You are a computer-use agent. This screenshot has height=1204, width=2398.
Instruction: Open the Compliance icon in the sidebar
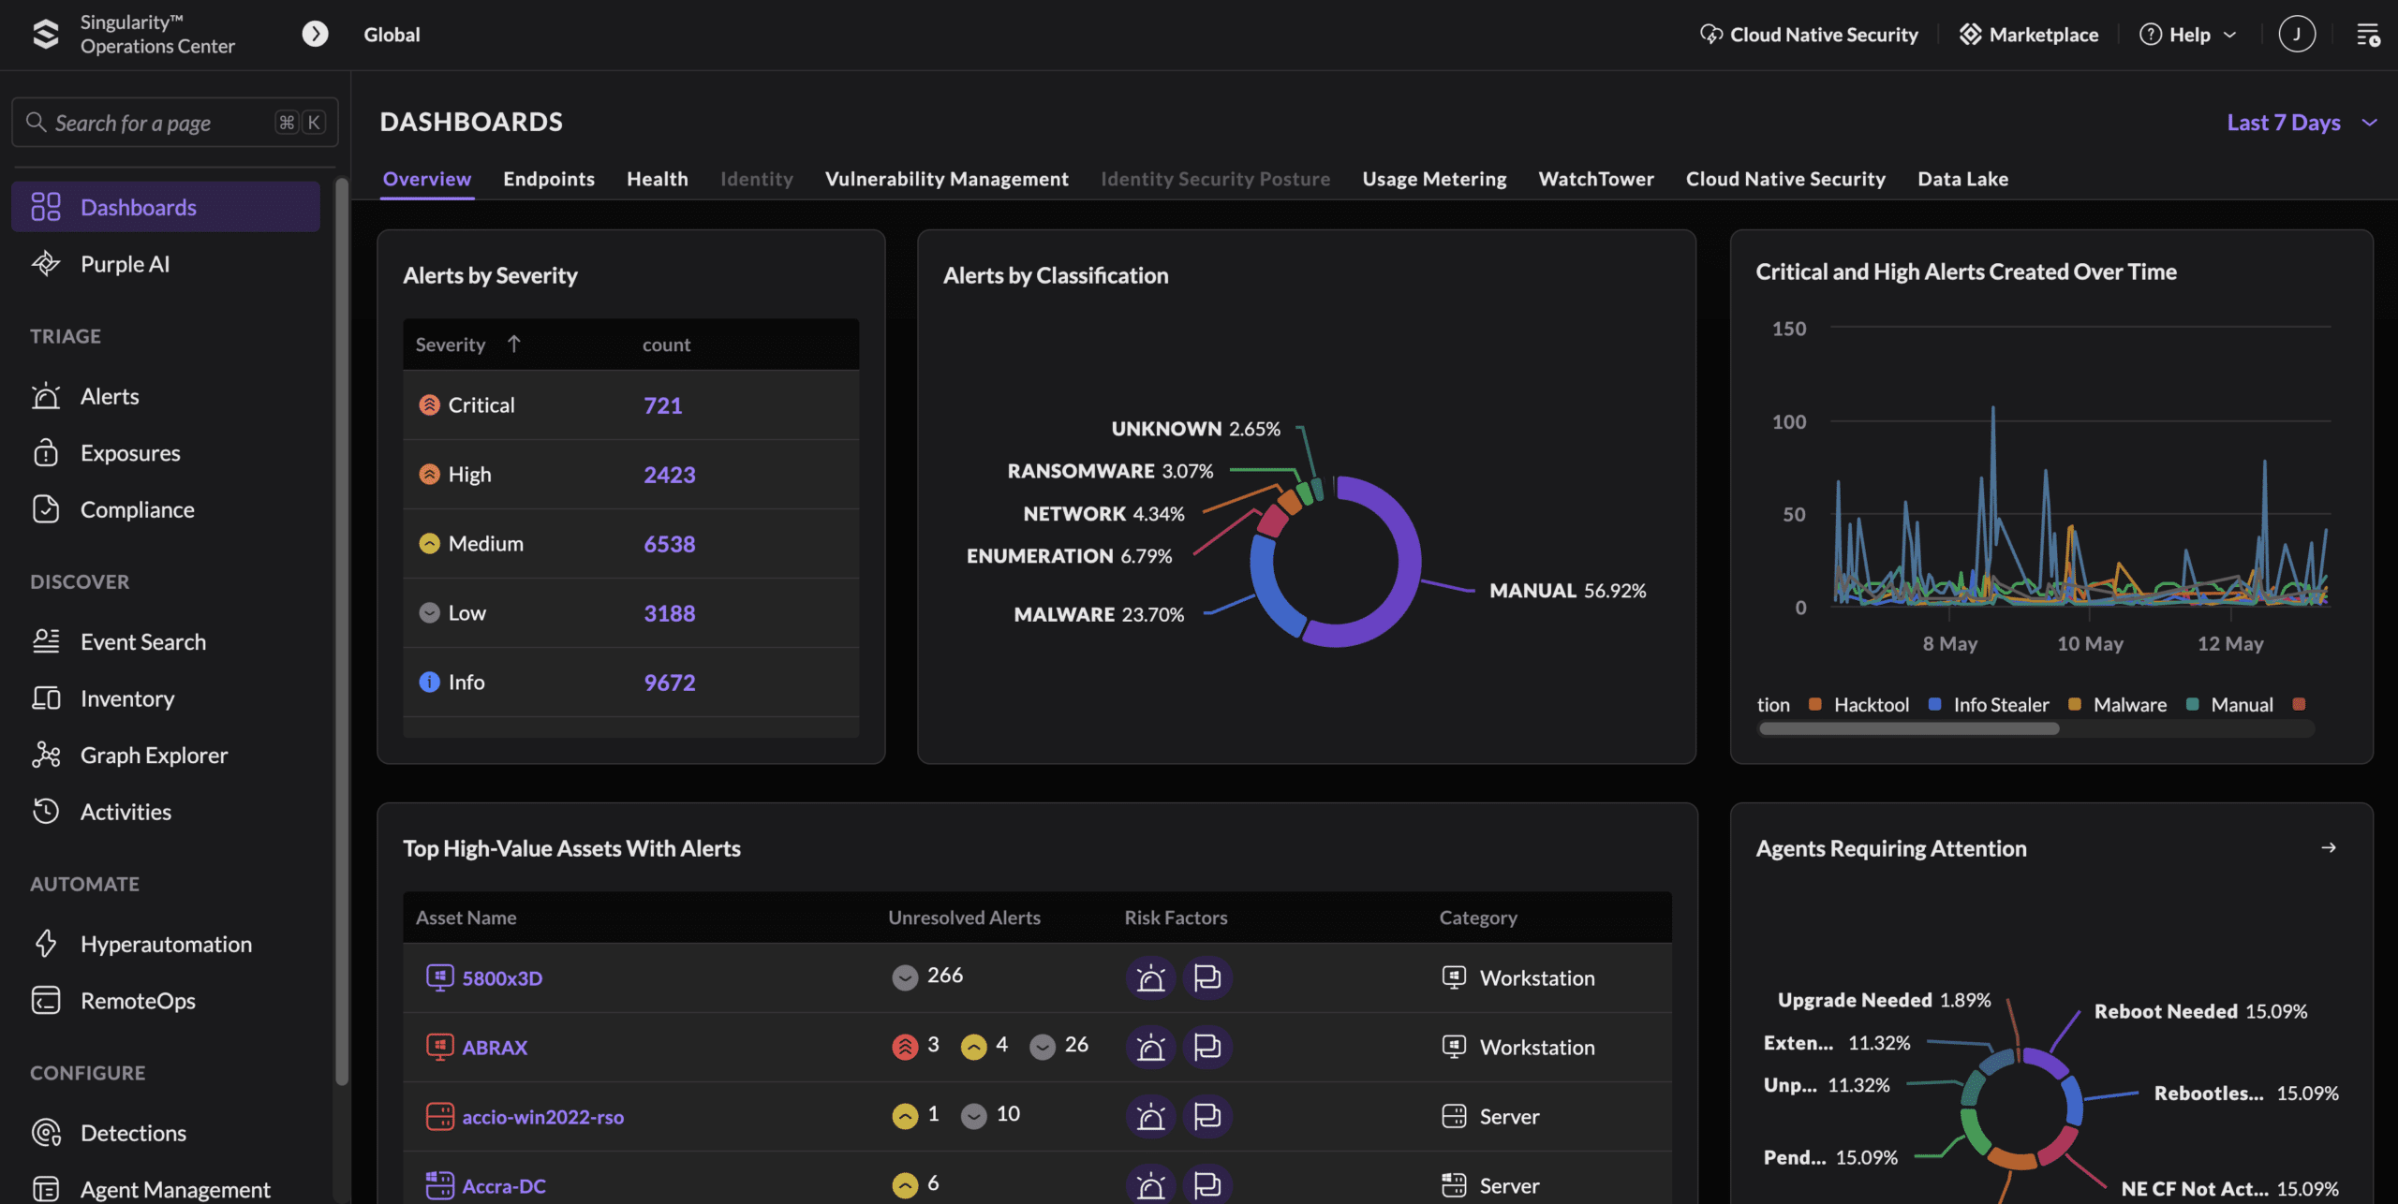coord(45,509)
